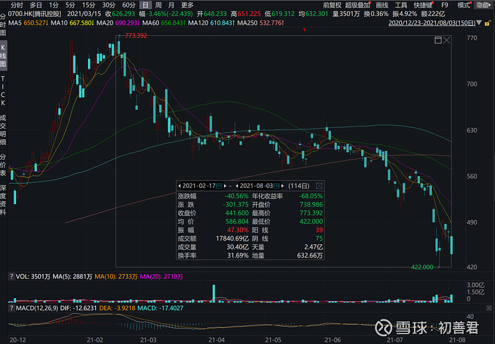Step start date 2021-02-17 forward
The height and width of the screenshot is (344, 495).
pos(225,186)
